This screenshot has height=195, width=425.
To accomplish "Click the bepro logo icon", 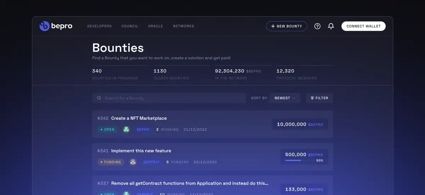I will 45,26.
